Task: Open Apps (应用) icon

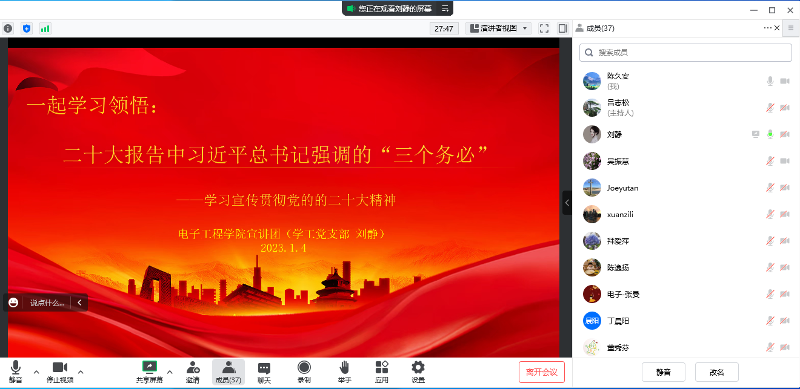Action: pyautogui.click(x=382, y=371)
